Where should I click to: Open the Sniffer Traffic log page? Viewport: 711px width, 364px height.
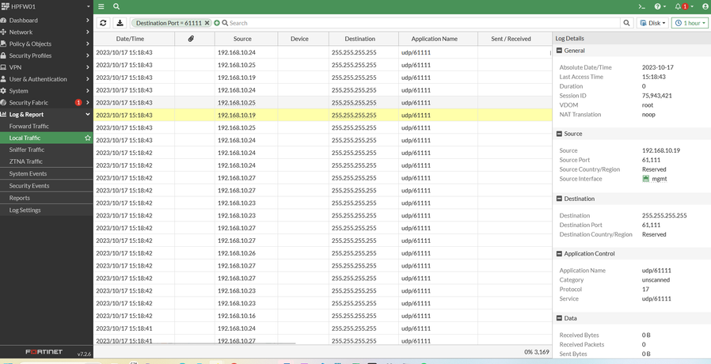[x=27, y=150]
